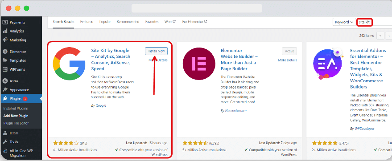Click the macOS green zoom dot
The height and width of the screenshot is (161, 392).
[26, 8]
